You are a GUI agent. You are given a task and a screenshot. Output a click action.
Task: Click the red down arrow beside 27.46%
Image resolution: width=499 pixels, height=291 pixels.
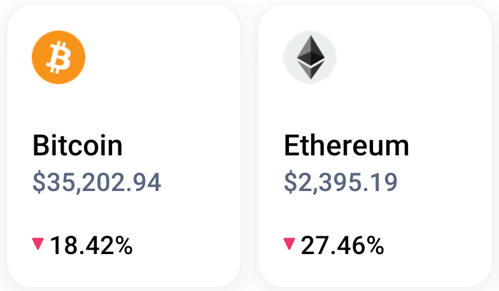coord(290,243)
